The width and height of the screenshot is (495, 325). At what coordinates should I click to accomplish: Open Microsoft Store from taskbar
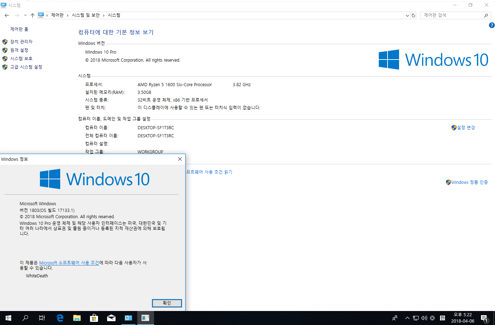[94, 318]
